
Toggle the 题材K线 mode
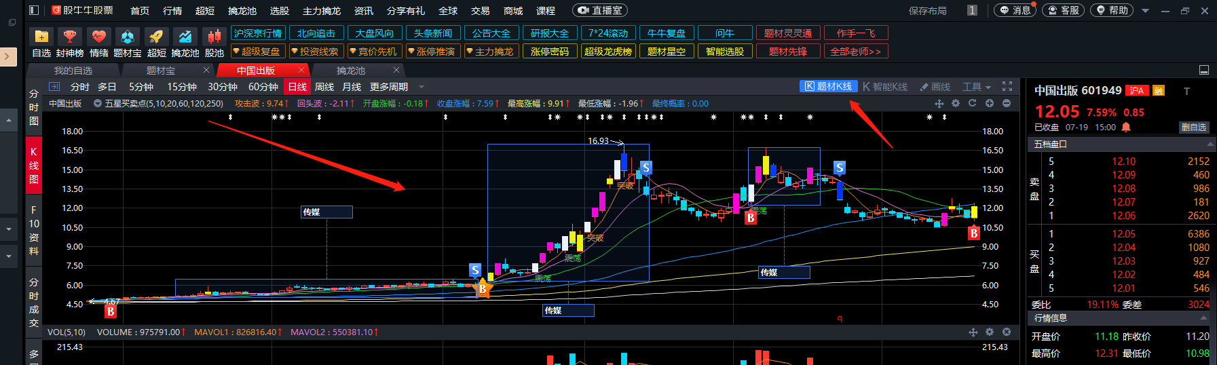coord(828,86)
